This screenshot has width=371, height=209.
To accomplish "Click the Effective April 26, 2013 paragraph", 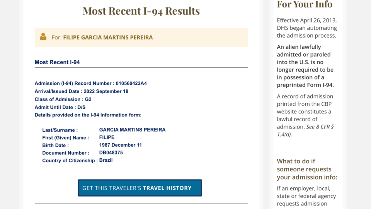I will 307,28.
